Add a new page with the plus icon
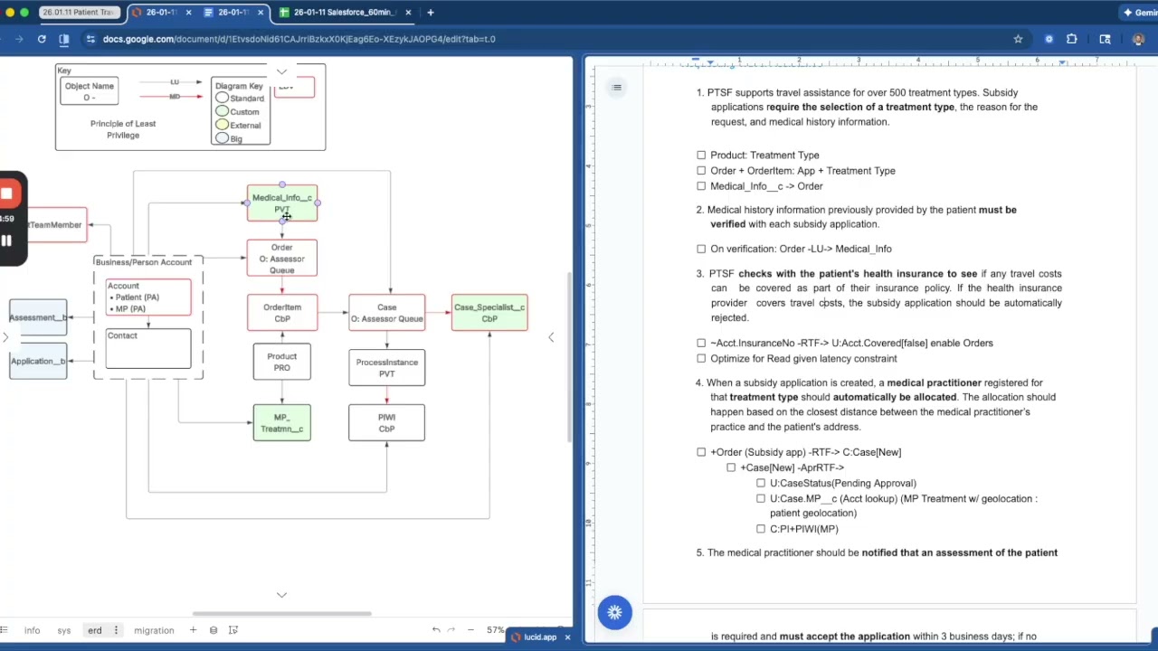 click(193, 630)
